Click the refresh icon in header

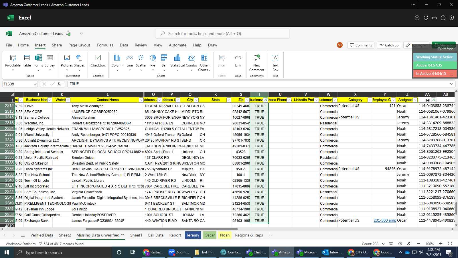tap(426, 18)
